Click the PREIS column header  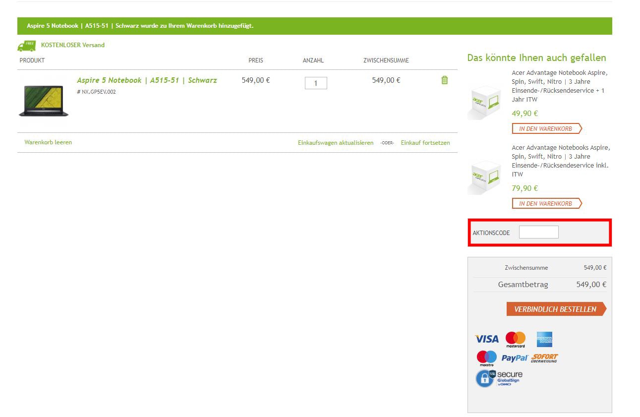click(256, 60)
